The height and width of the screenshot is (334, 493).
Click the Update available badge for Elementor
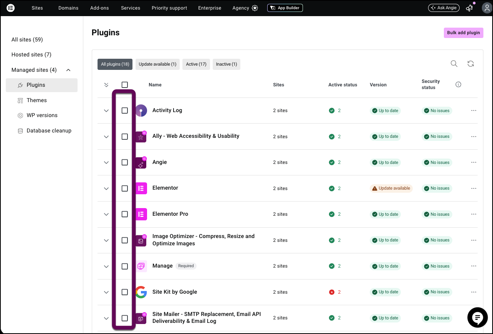391,188
